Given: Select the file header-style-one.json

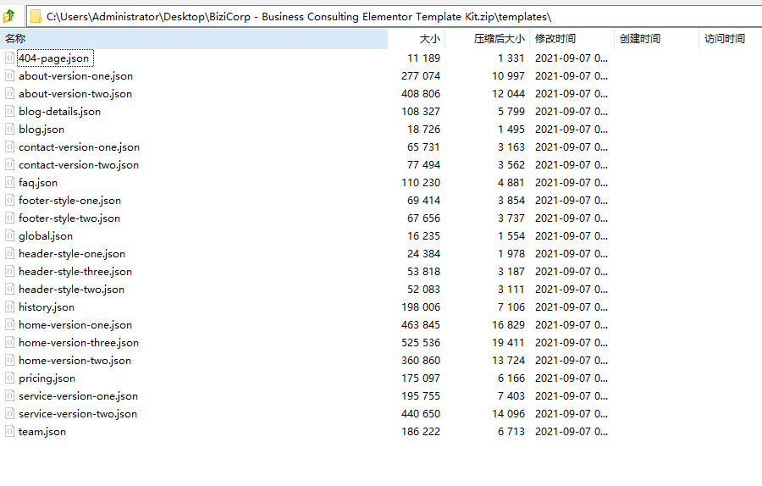Looking at the screenshot, I should [72, 254].
